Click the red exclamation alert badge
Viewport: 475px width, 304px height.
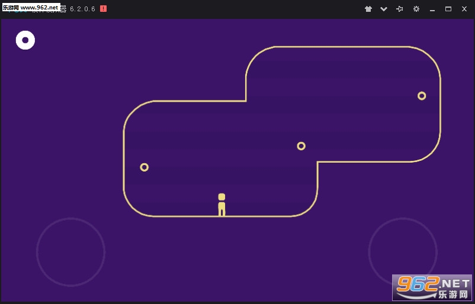click(x=103, y=9)
